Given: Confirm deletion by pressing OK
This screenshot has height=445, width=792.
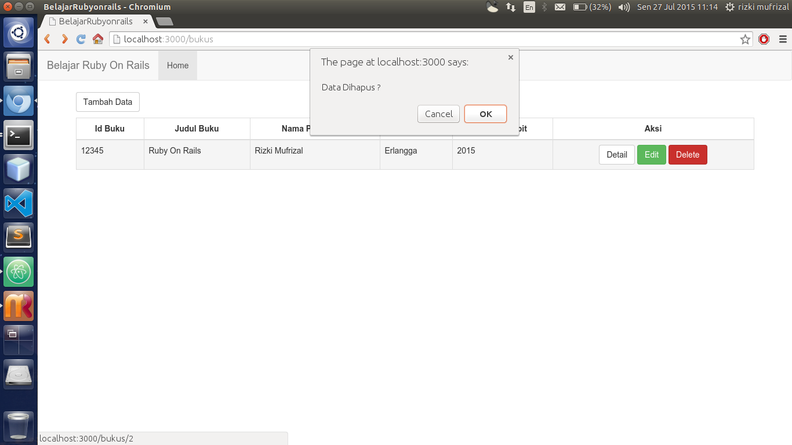Looking at the screenshot, I should tap(485, 114).
